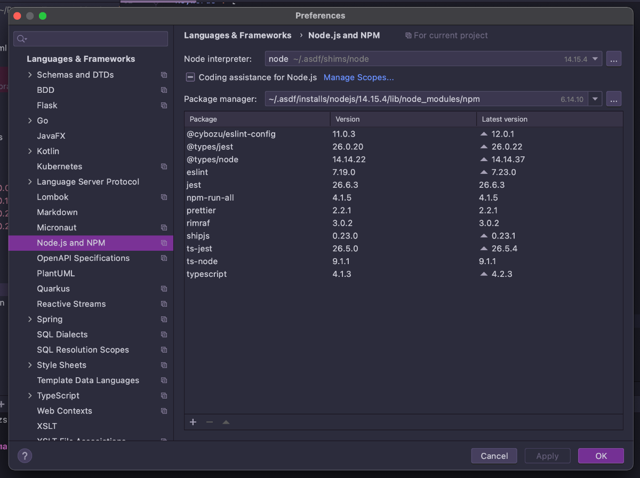Click the project-level icon beside Micronaut
Screen dimensions: 640x478
click(x=164, y=228)
